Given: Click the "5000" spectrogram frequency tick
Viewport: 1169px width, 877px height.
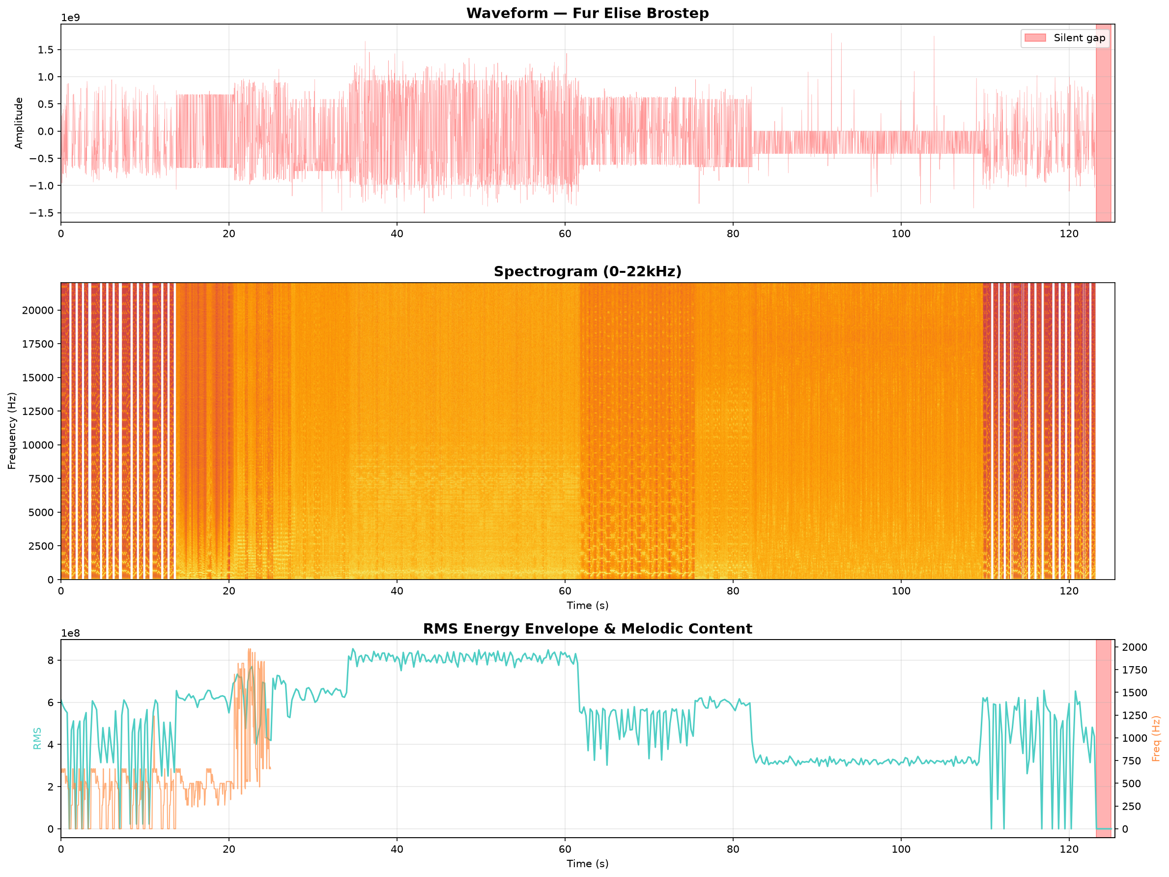Looking at the screenshot, I should 41,512.
